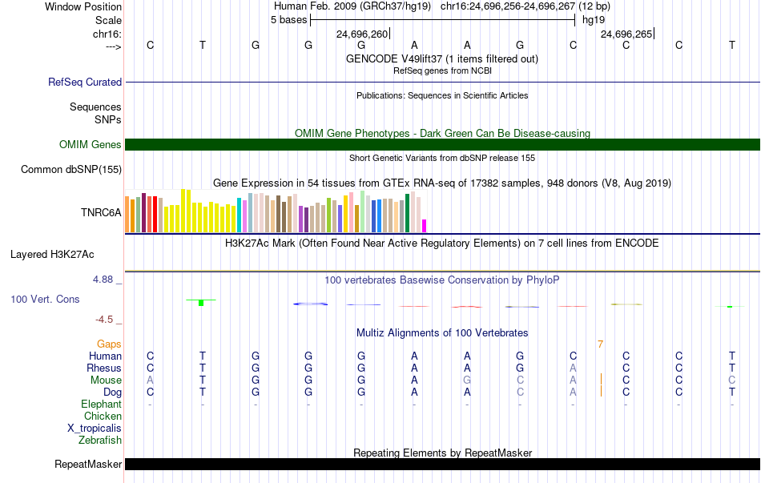Open the RefSeq Curated track label

[85, 82]
